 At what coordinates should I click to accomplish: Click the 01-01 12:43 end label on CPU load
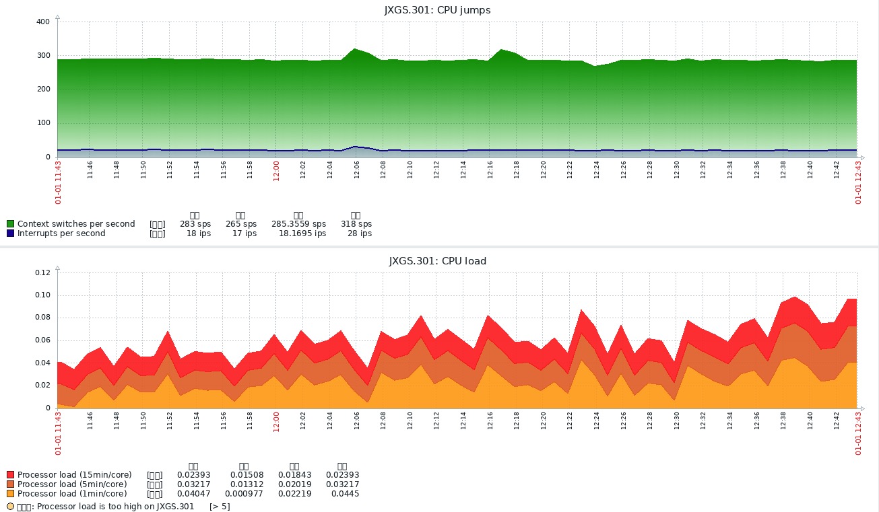coord(859,433)
